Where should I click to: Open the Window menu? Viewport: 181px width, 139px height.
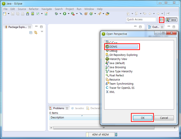89,9
